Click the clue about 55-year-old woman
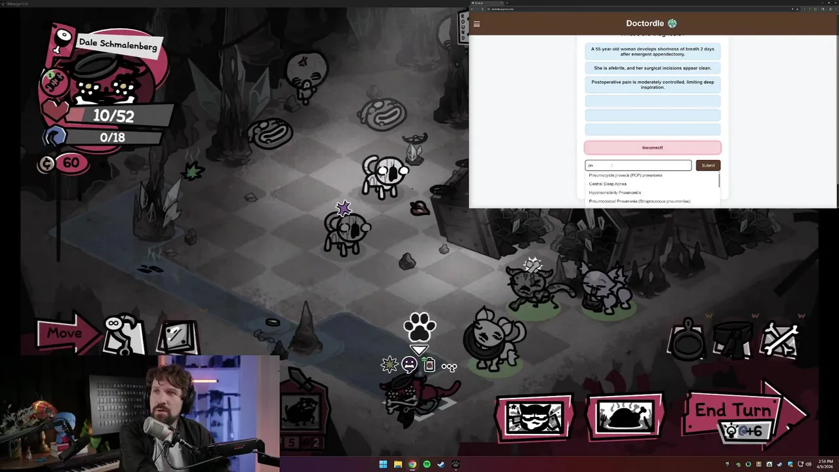Viewport: 839px width, 472px height. 652,51
